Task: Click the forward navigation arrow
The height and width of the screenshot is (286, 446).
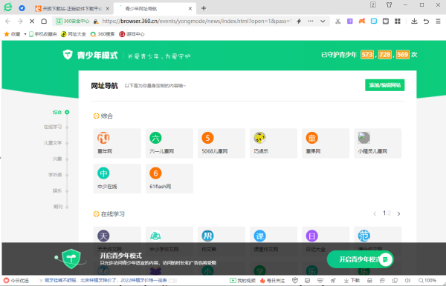Action: (x=20, y=21)
